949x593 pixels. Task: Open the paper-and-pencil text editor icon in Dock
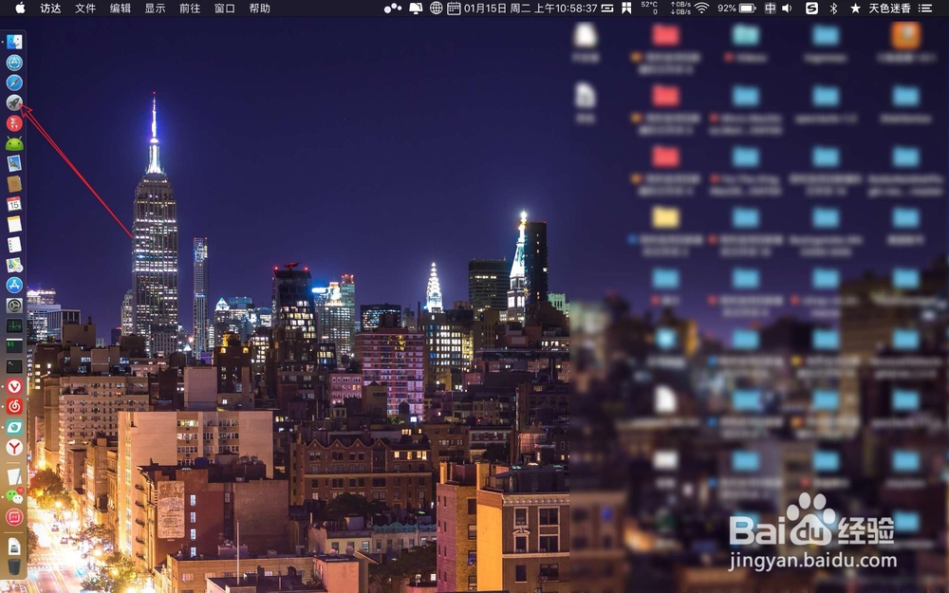(14, 476)
